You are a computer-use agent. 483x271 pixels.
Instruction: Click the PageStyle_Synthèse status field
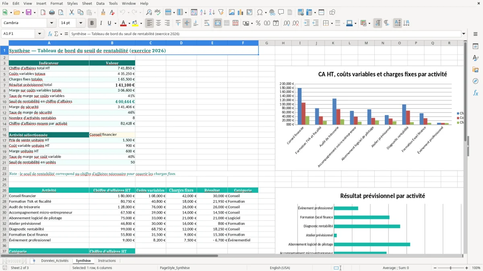click(x=175, y=268)
